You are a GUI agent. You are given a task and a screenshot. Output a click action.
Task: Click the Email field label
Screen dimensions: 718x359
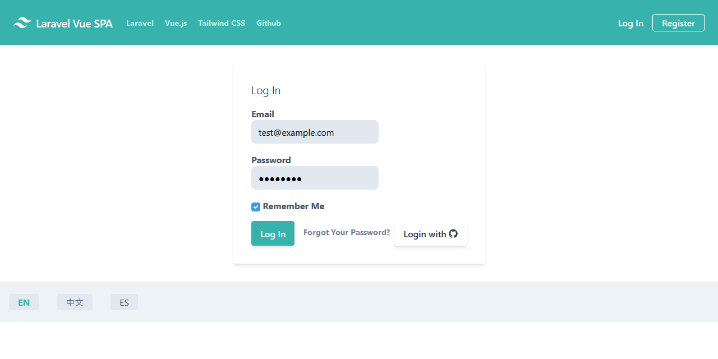(x=263, y=114)
